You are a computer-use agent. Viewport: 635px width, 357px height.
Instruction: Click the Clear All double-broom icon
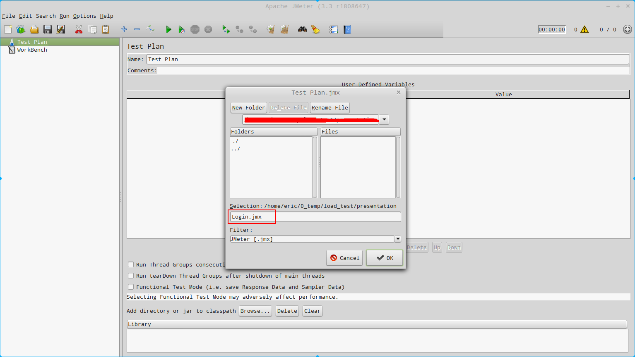(284, 29)
